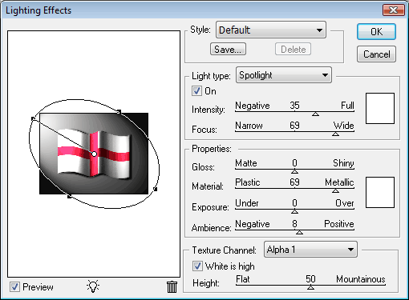Open the Style dropdown showing Default
409x300 pixels.
coord(271,30)
